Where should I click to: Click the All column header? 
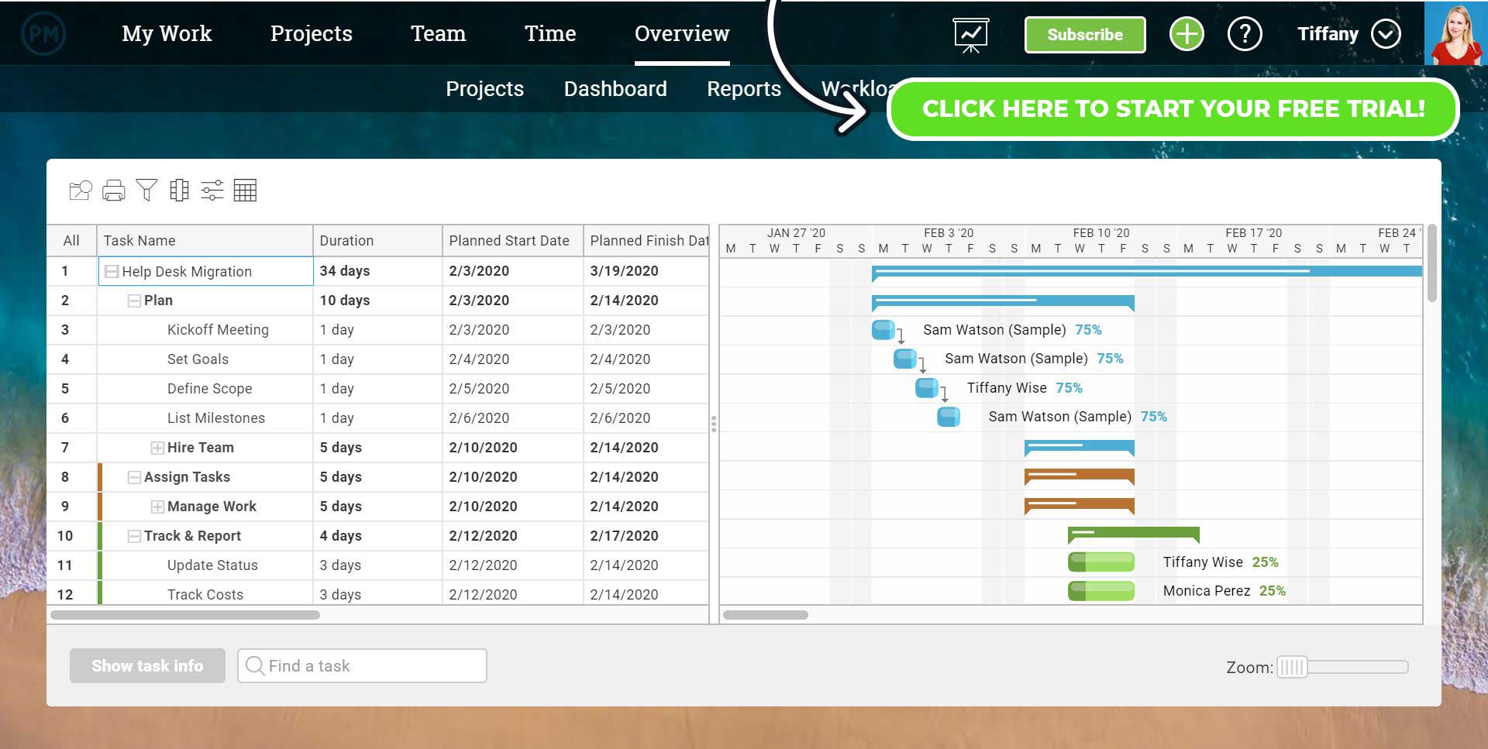tap(71, 241)
